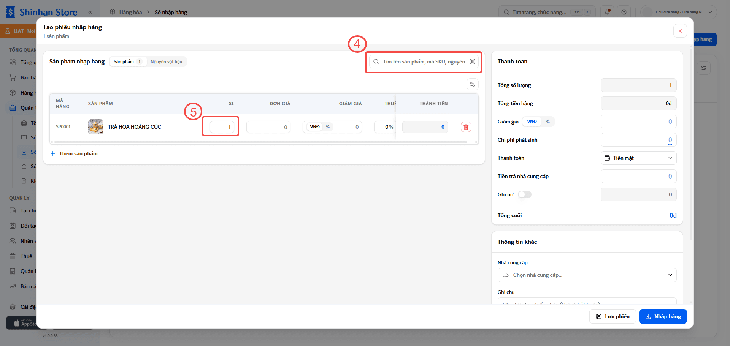Click Thêm sản phẩm link
The image size is (730, 346).
[x=74, y=153]
